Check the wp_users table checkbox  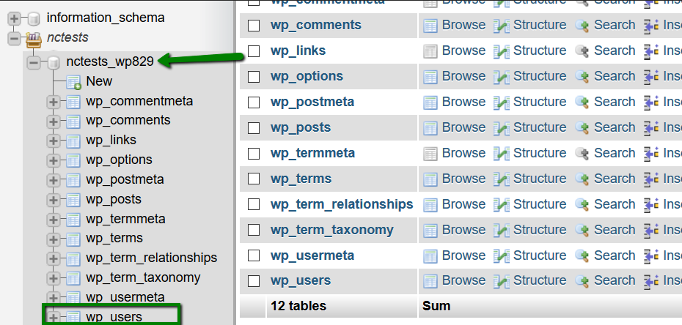click(254, 281)
